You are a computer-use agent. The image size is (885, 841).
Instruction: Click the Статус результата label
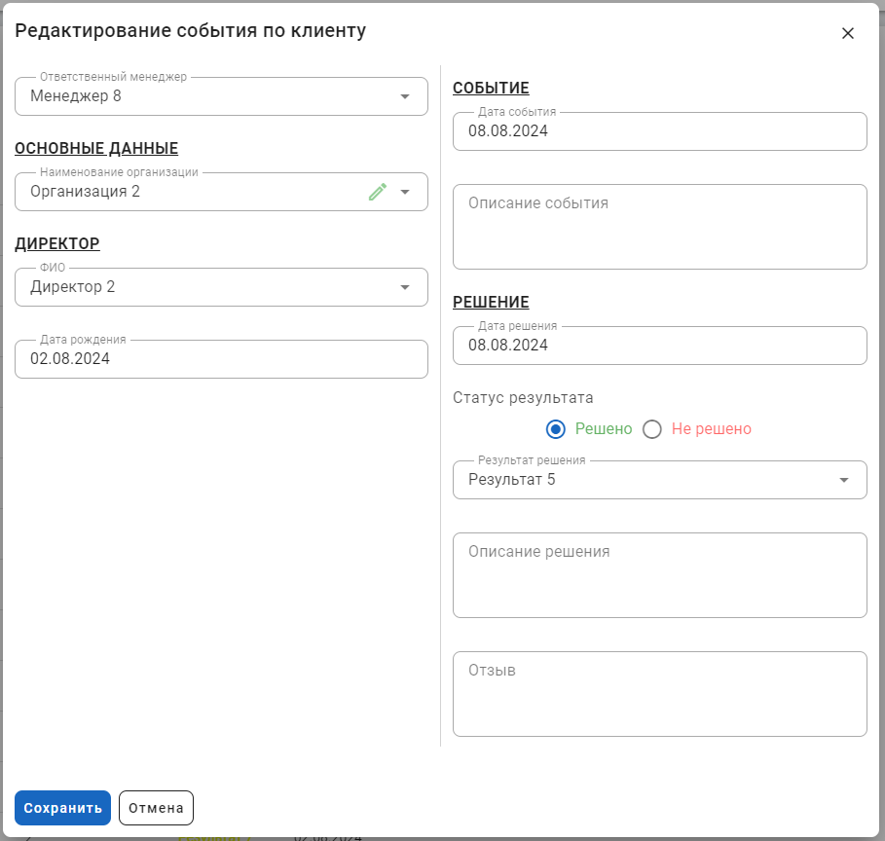tap(523, 398)
